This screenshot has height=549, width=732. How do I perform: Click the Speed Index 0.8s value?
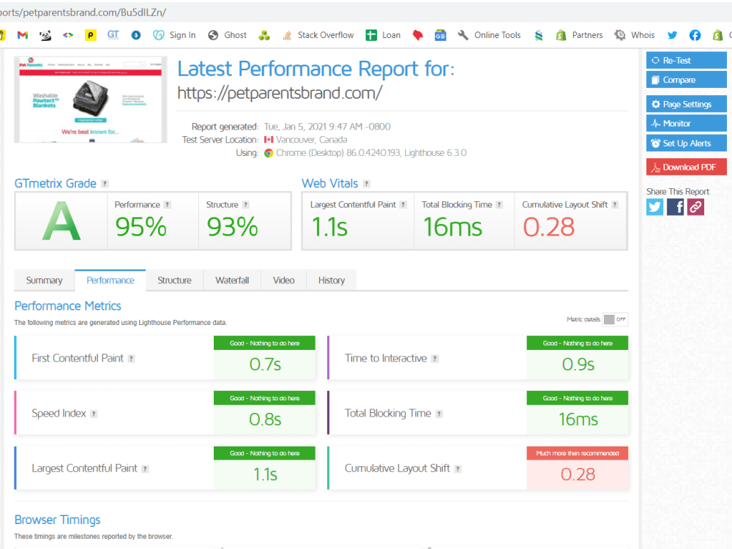point(265,419)
